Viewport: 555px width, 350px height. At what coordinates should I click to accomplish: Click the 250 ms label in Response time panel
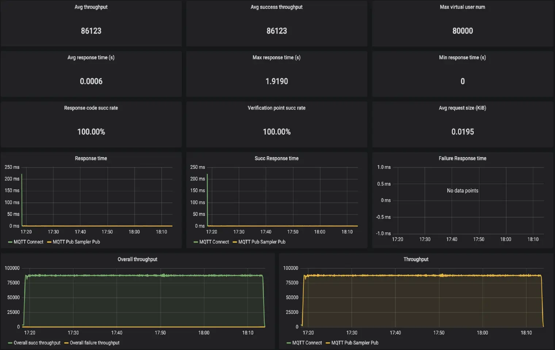click(12, 167)
